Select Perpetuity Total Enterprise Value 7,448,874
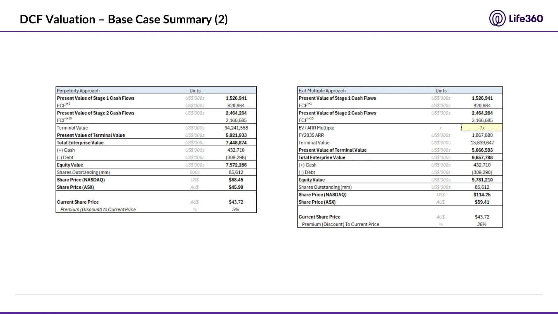The image size is (558, 314). pos(236,143)
